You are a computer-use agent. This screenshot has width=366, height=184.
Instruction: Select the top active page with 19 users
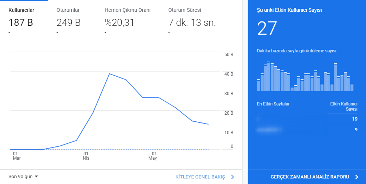307,119
